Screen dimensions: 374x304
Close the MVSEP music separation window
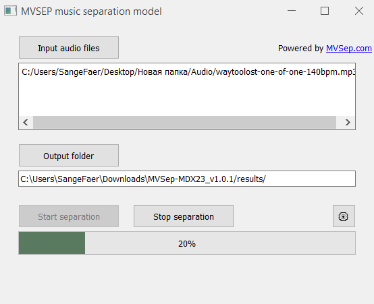(x=359, y=11)
